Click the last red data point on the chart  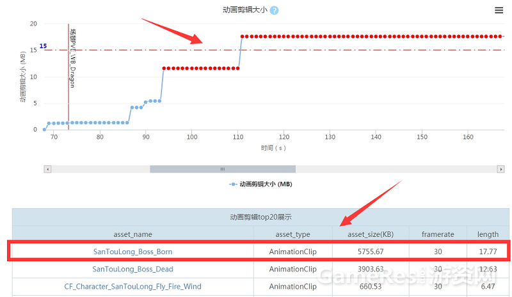coord(500,36)
